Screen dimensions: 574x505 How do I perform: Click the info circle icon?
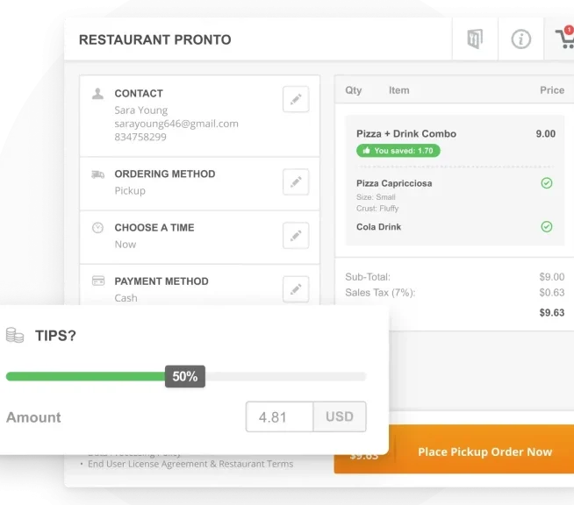pos(520,39)
